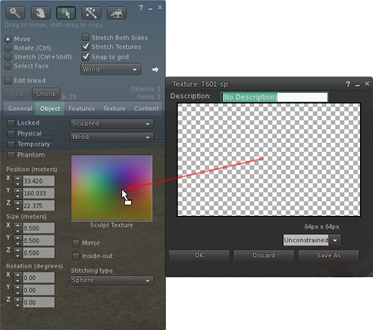The image size is (373, 330).
Task: Select the Focus magnifier tool
Action: click(15, 13)
